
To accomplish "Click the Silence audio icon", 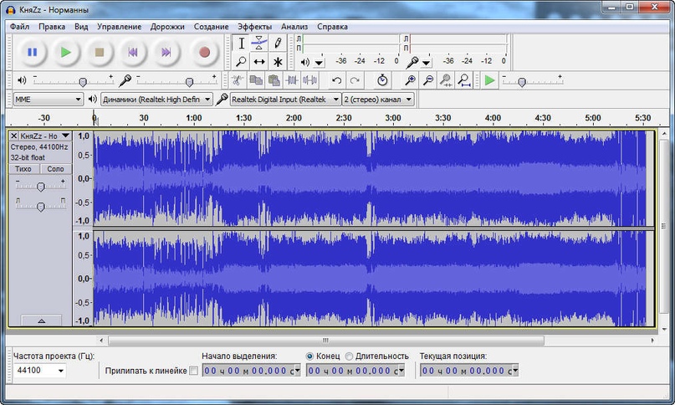I will pos(310,80).
